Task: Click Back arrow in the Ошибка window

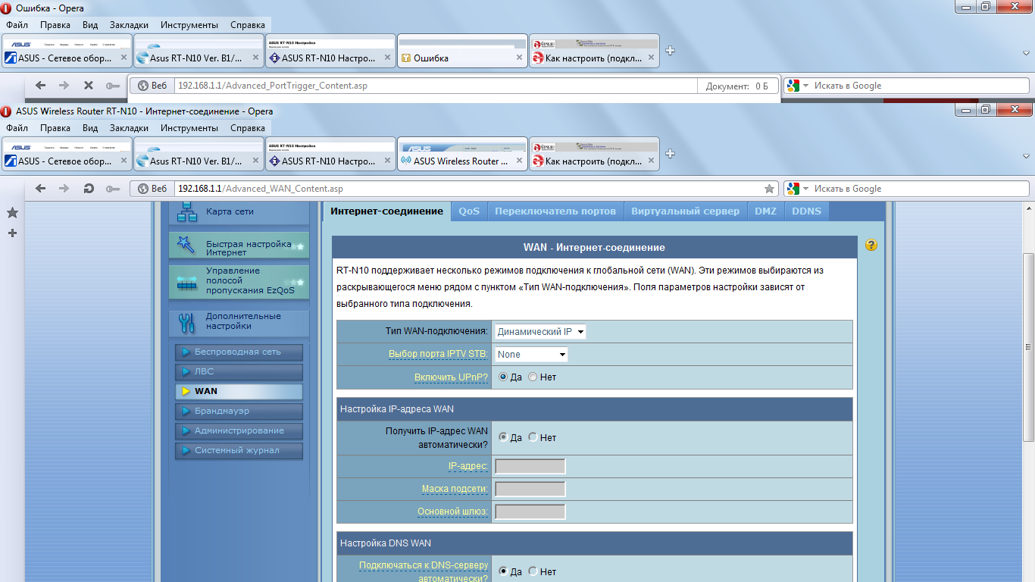Action: click(40, 86)
